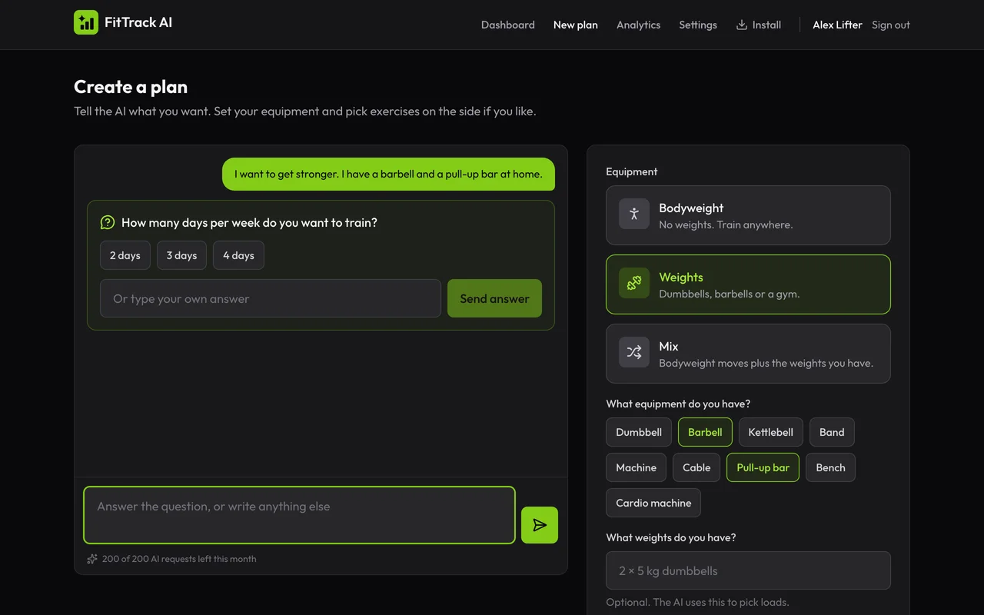Go to the New plan tab
The width and height of the screenshot is (984, 615).
pyautogui.click(x=576, y=25)
